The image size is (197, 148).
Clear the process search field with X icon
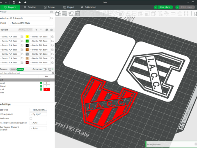coord(53,73)
